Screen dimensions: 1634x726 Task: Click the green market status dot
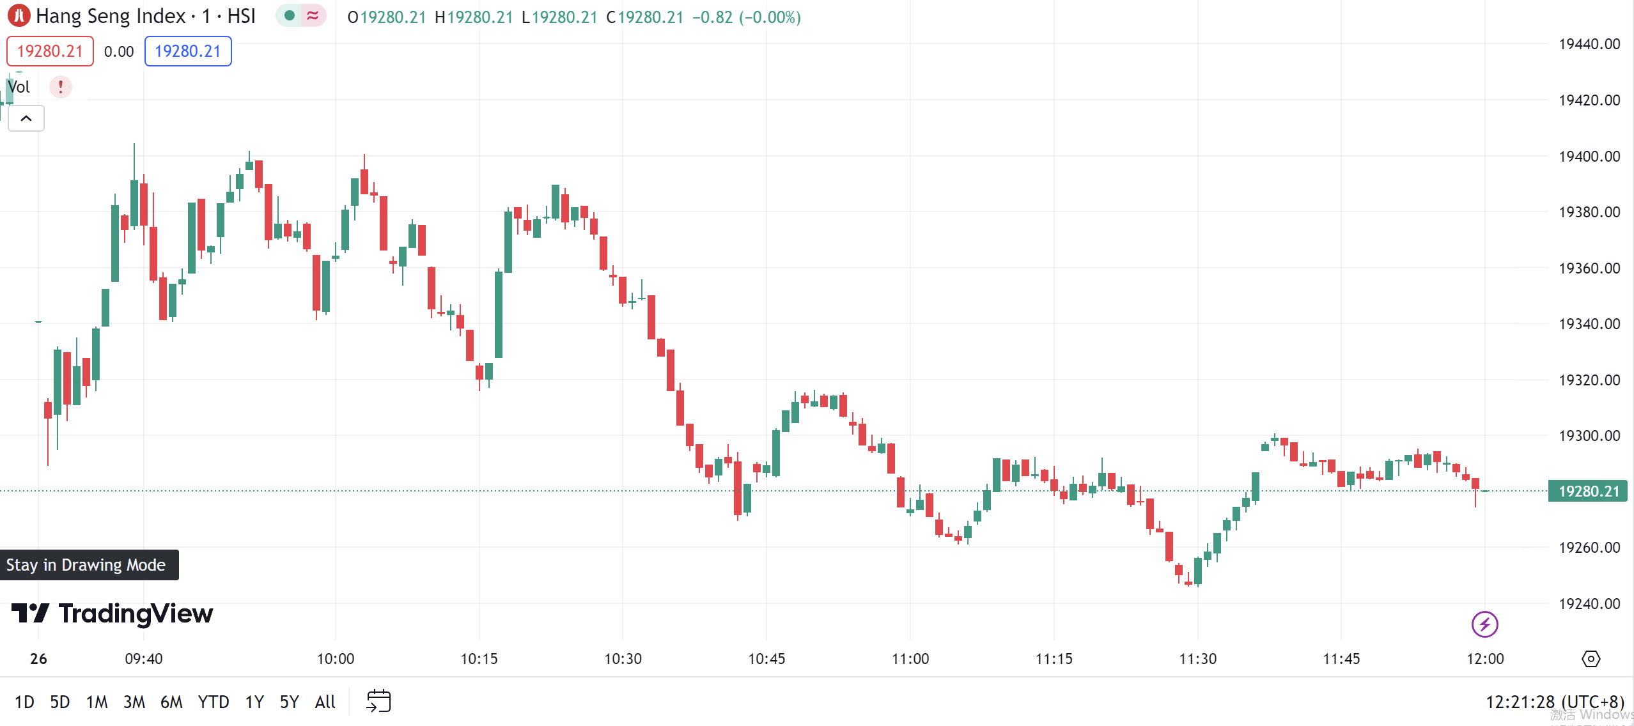[x=290, y=16]
